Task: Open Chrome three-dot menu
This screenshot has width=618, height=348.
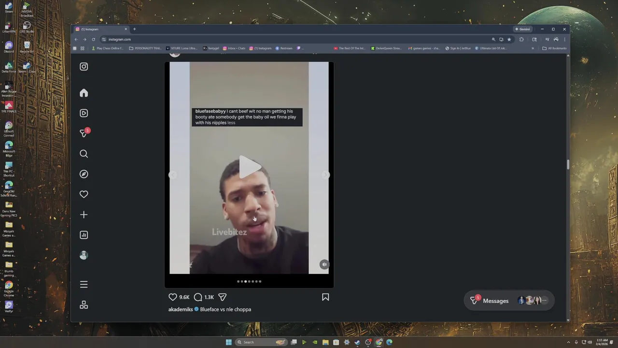Action: (564, 39)
